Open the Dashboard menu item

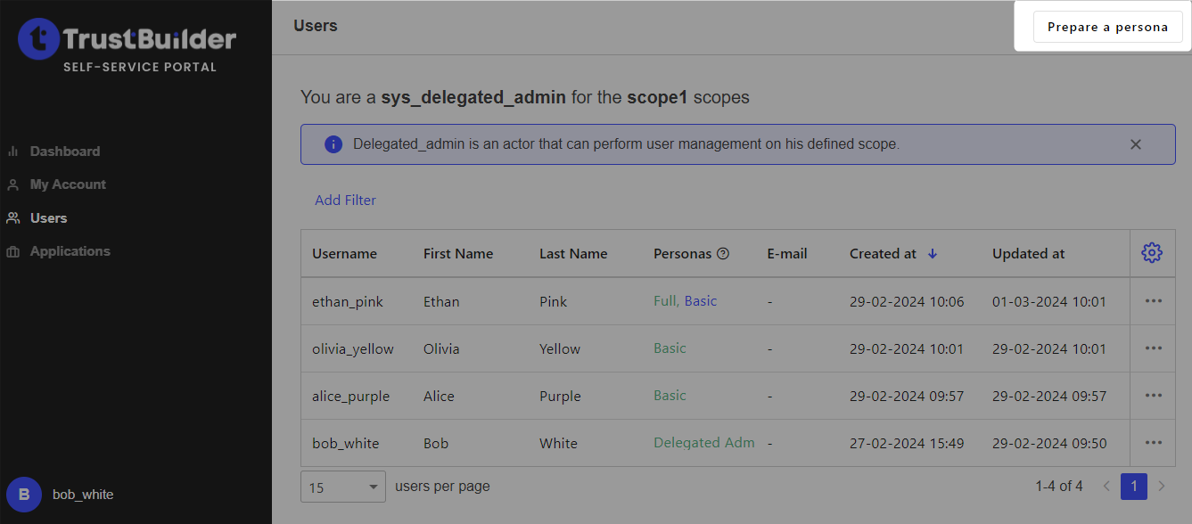(x=65, y=151)
